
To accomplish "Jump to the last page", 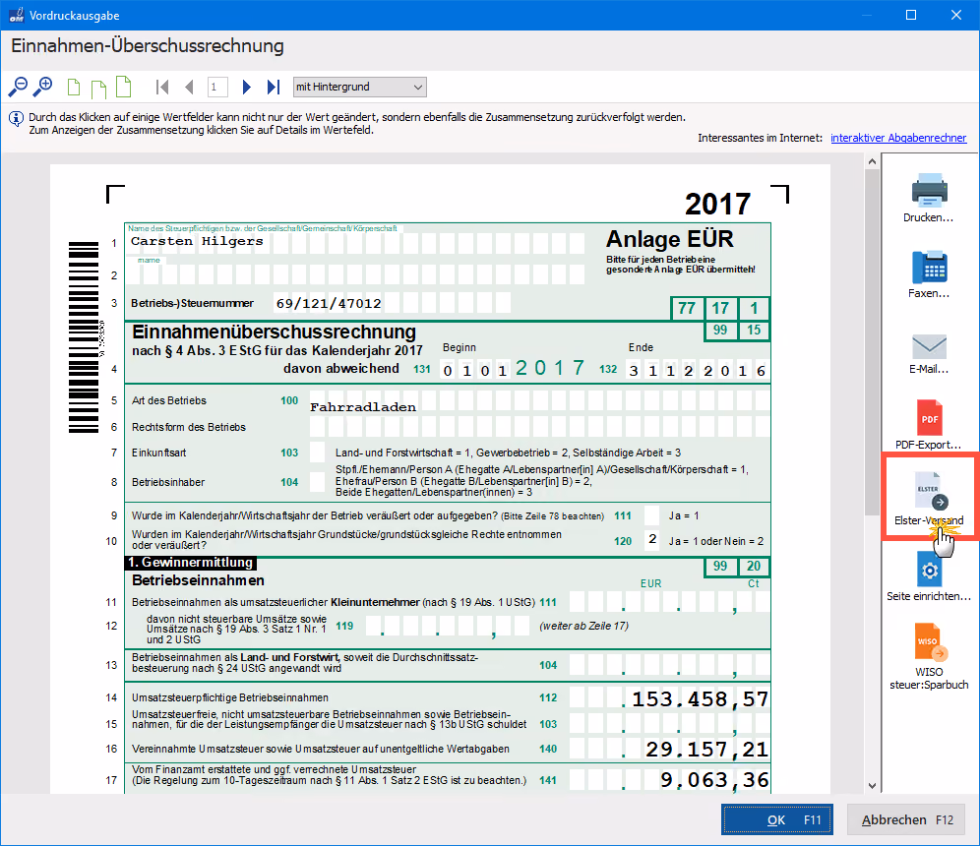I will pyautogui.click(x=274, y=87).
